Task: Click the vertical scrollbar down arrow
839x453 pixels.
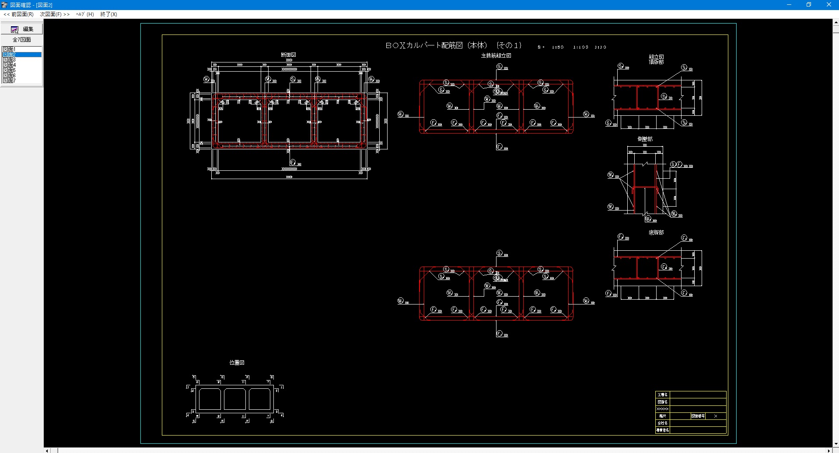Action: click(x=836, y=444)
